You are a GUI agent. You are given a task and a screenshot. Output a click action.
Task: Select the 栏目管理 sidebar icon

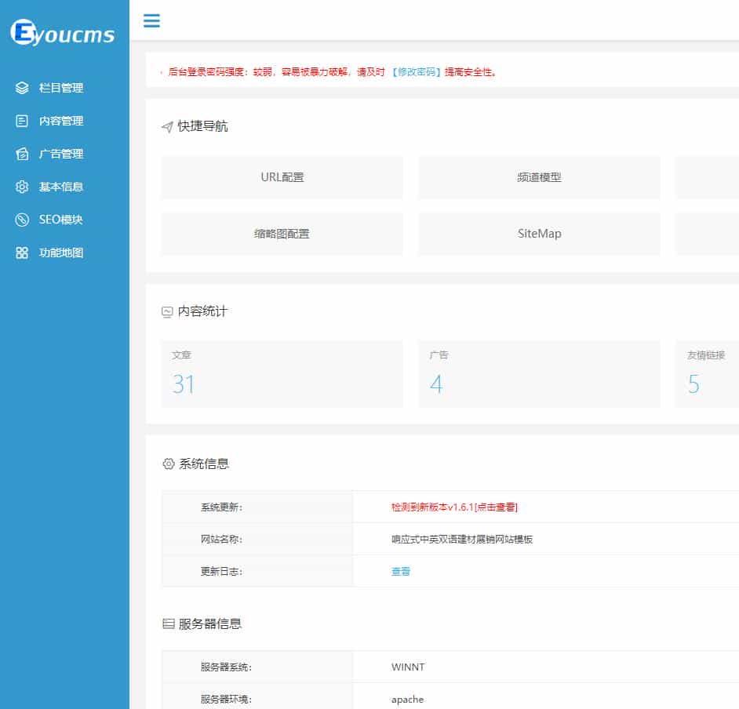(21, 88)
